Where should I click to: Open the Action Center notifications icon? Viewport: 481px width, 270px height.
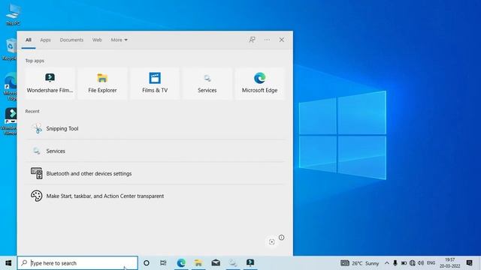469,263
